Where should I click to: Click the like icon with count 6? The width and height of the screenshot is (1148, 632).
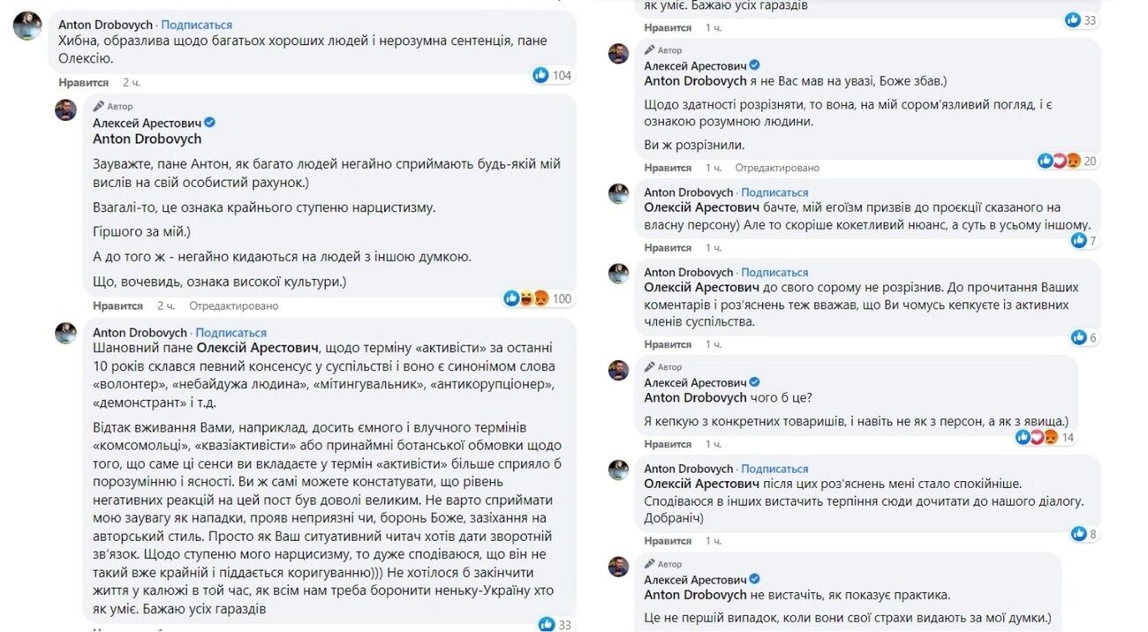pos(1077,337)
